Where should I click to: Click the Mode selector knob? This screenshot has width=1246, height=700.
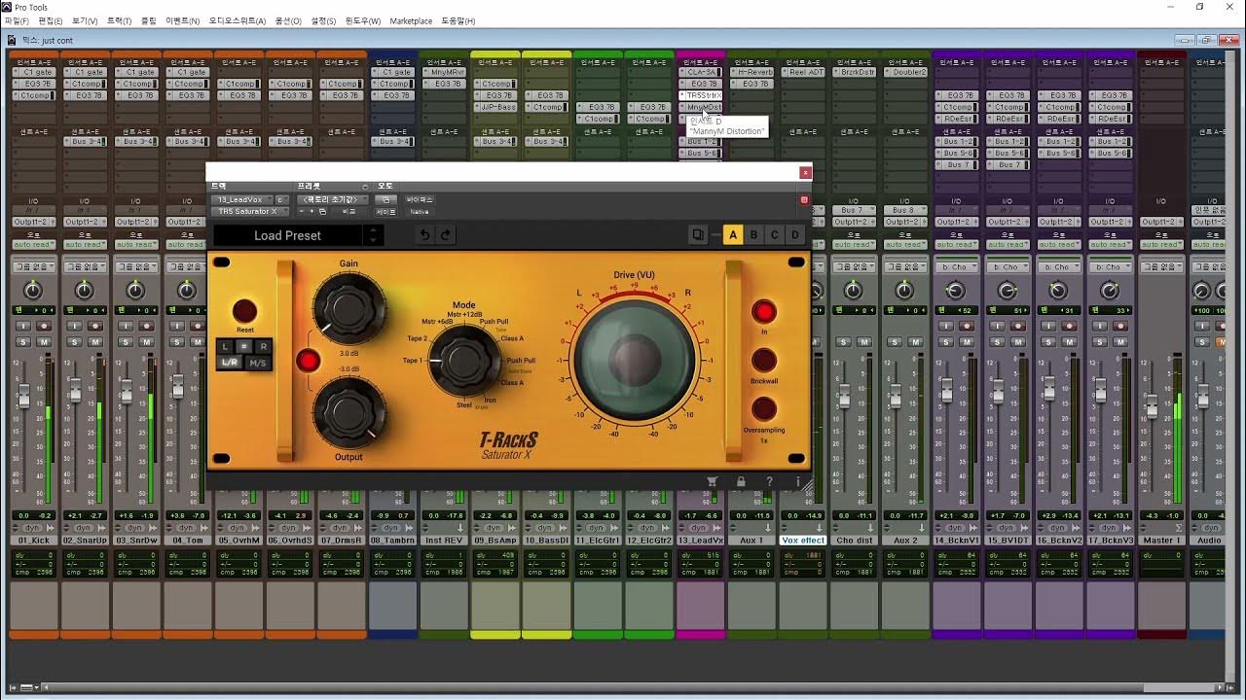point(464,360)
